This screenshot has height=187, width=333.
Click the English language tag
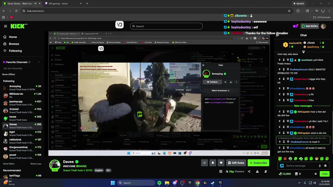point(99,170)
